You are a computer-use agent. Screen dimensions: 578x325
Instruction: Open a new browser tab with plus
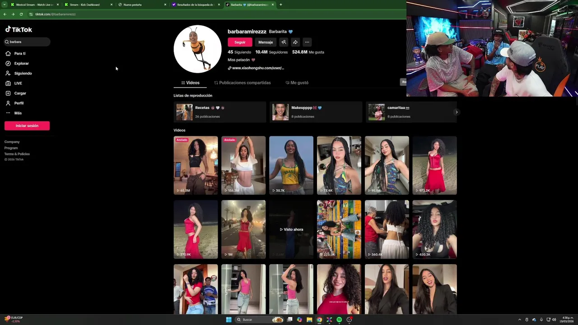click(281, 5)
